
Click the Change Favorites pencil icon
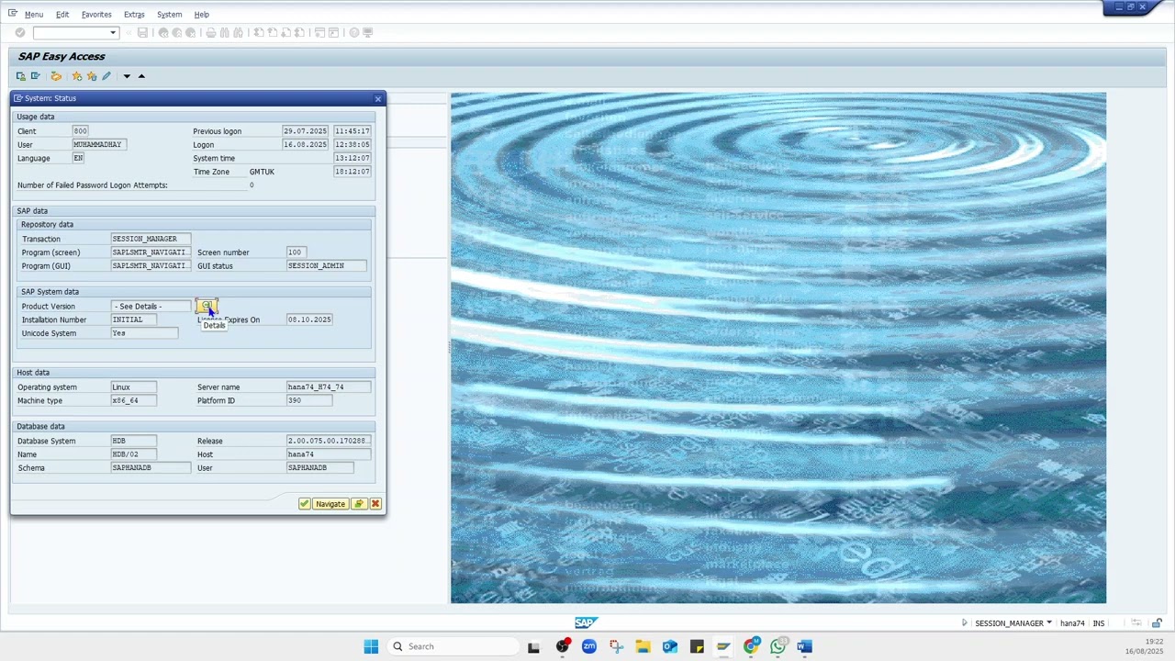(106, 76)
